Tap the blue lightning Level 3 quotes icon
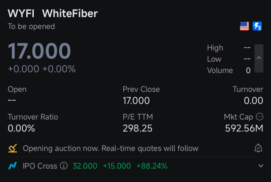This screenshot has height=182, width=271. tap(257, 26)
